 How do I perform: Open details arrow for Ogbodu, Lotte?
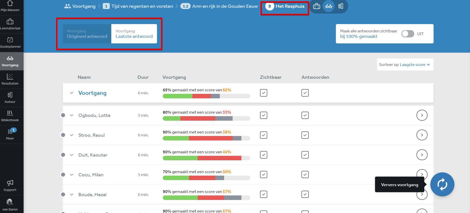pos(422,115)
